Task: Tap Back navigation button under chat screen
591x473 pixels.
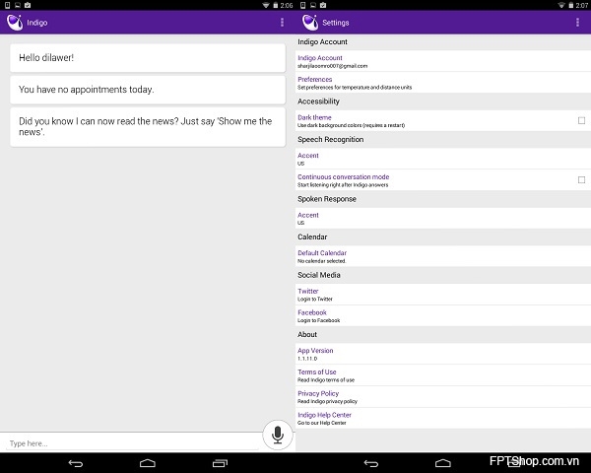Action: coord(76,463)
